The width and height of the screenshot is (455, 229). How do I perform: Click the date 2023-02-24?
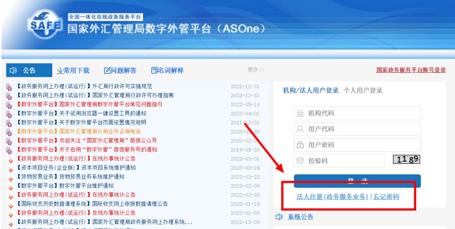click(245, 168)
